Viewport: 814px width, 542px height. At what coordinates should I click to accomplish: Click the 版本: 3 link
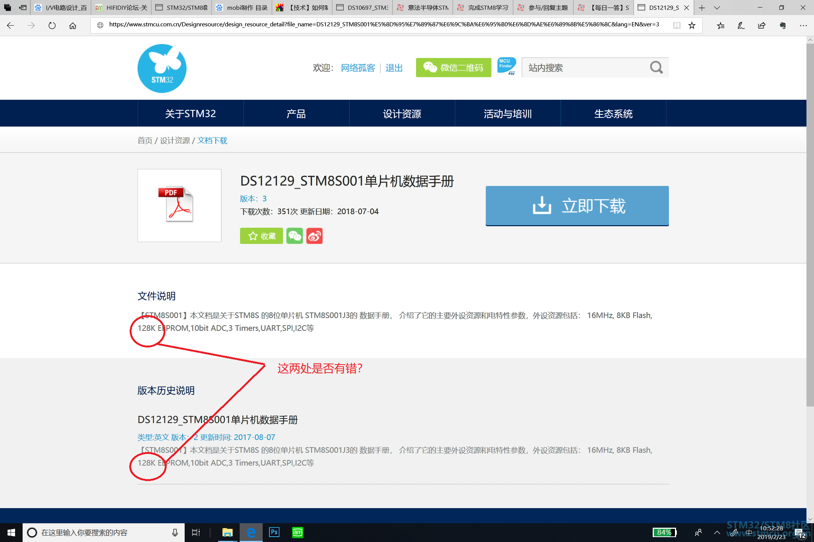pos(253,198)
